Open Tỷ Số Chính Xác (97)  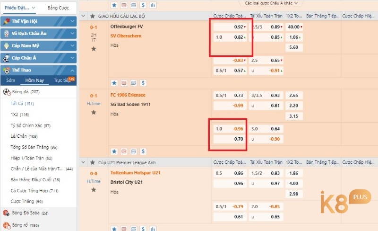(30, 125)
